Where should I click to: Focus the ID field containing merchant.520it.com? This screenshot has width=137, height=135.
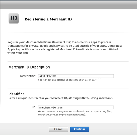76,107
